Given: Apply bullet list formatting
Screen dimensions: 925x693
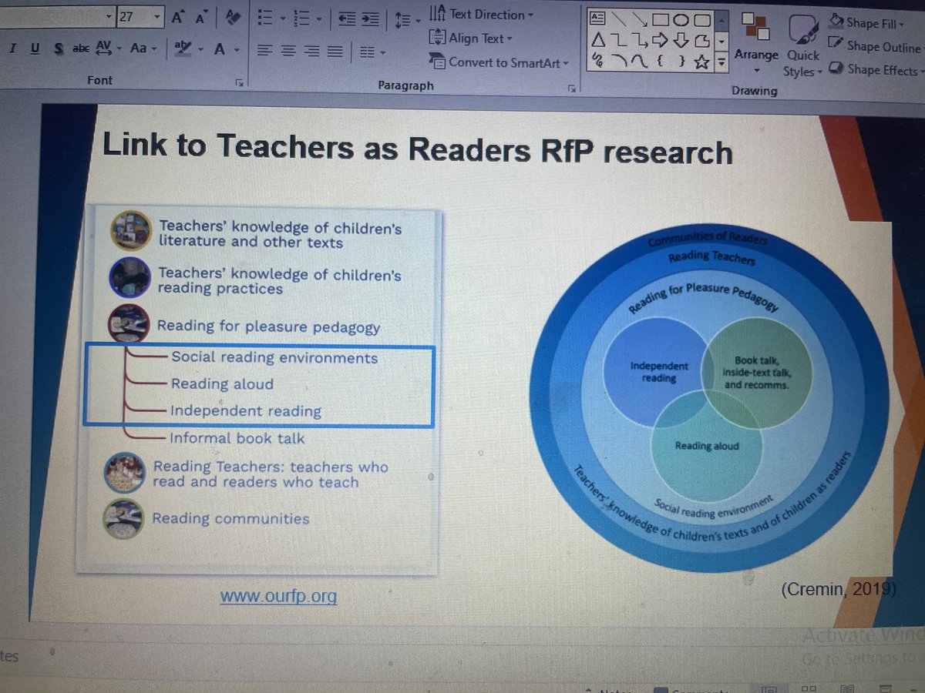Looking at the screenshot, I should [264, 18].
